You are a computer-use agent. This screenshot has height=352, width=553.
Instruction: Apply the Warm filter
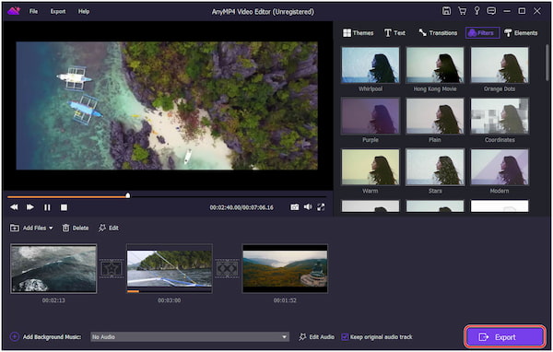pos(371,167)
